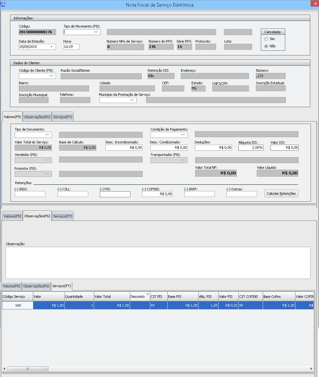Viewport: 319px width, 377px height.
Task: Sort by the Código Serviço column header
Action: pos(17,297)
